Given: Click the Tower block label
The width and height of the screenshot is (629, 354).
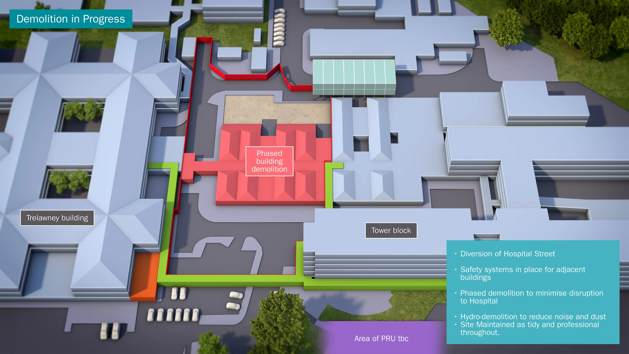Looking at the screenshot, I should click(391, 230).
